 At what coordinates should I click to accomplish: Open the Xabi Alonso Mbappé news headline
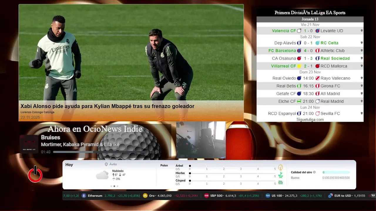tap(108, 106)
